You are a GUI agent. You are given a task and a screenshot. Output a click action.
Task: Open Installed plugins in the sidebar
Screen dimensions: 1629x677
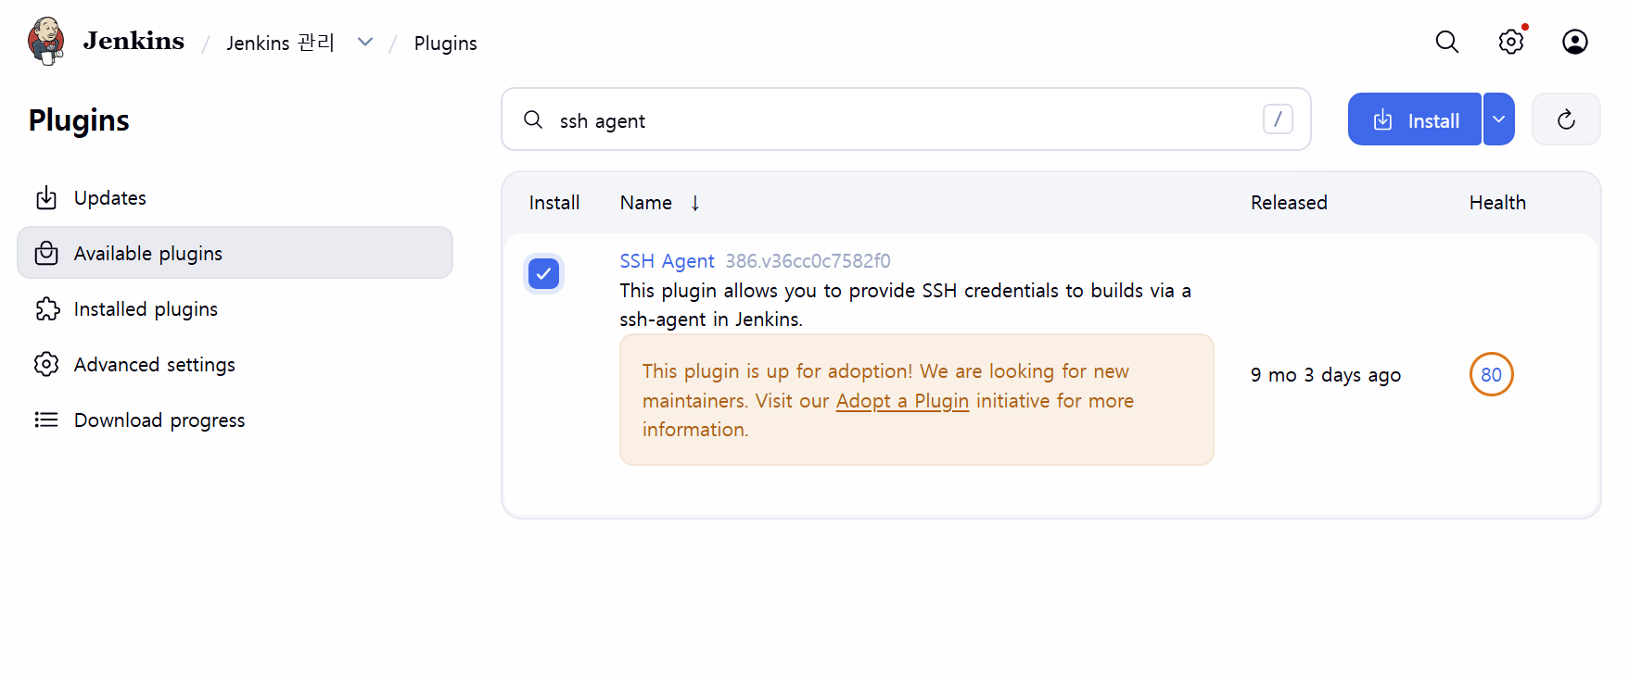235,308
